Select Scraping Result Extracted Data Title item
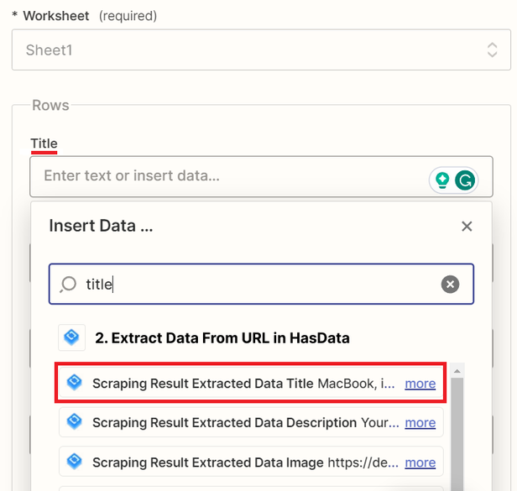Screen dimensions: 517x491 [x=251, y=383]
